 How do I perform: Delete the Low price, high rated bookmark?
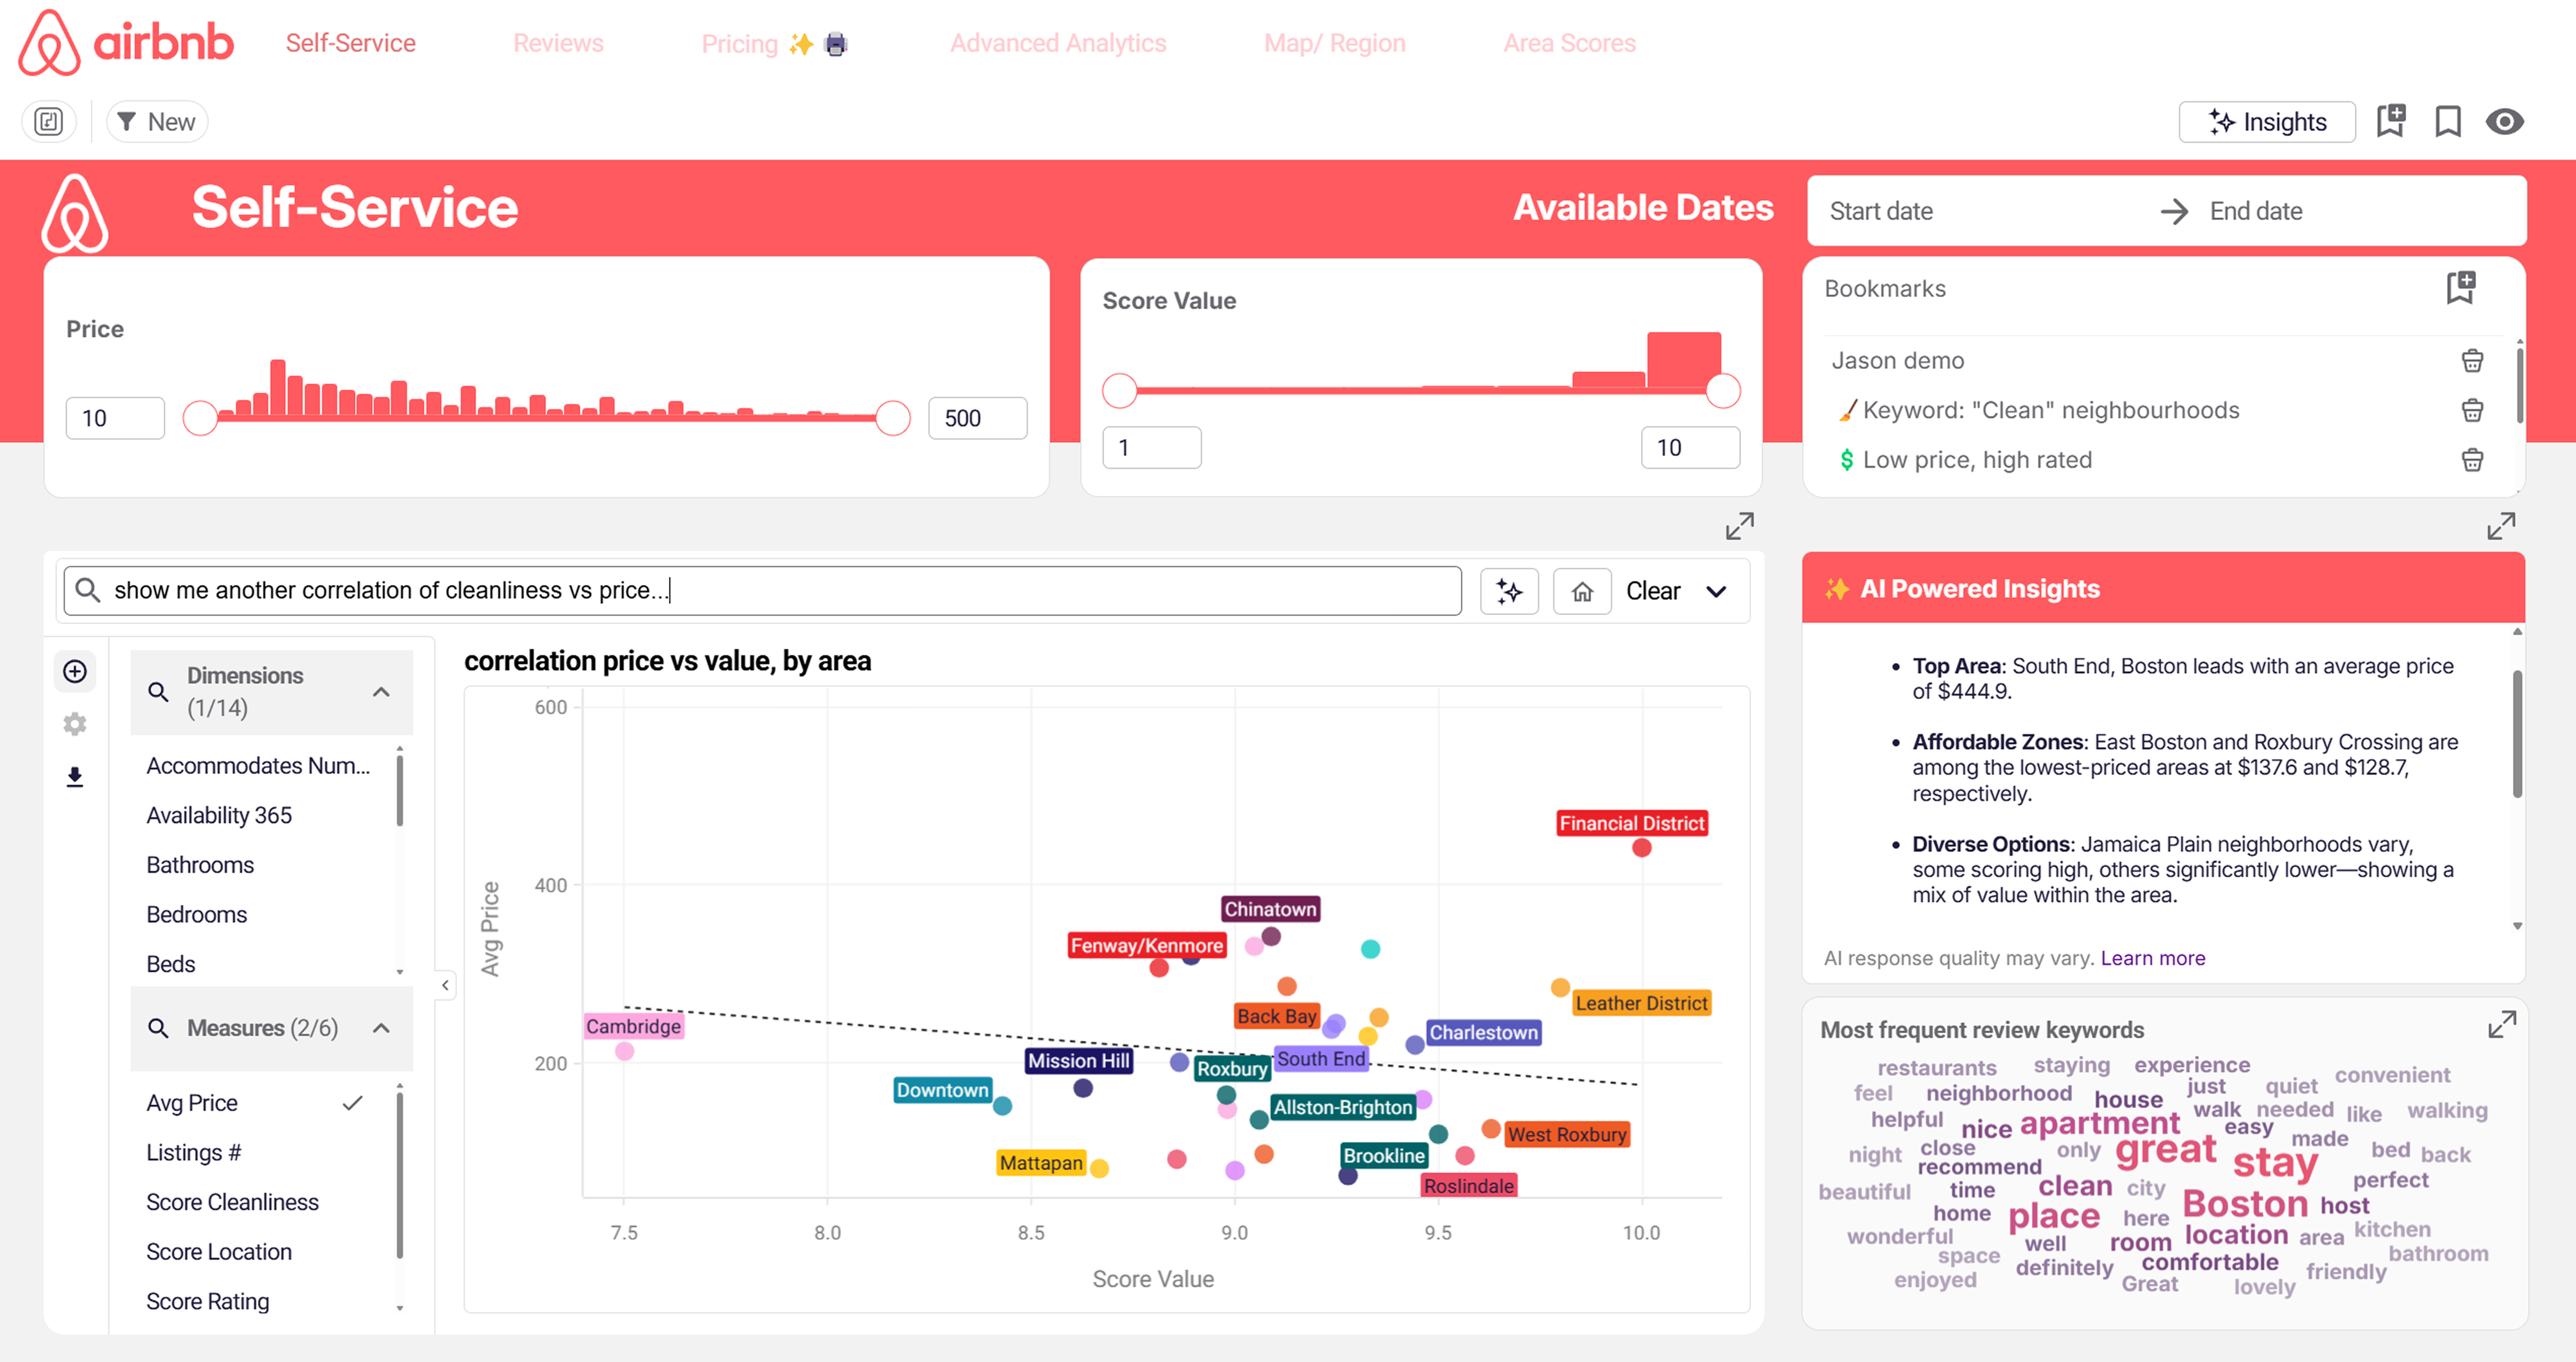coord(2472,460)
